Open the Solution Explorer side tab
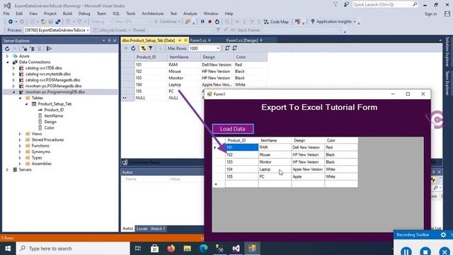Viewport: 453px width, 255px height. tap(447, 52)
